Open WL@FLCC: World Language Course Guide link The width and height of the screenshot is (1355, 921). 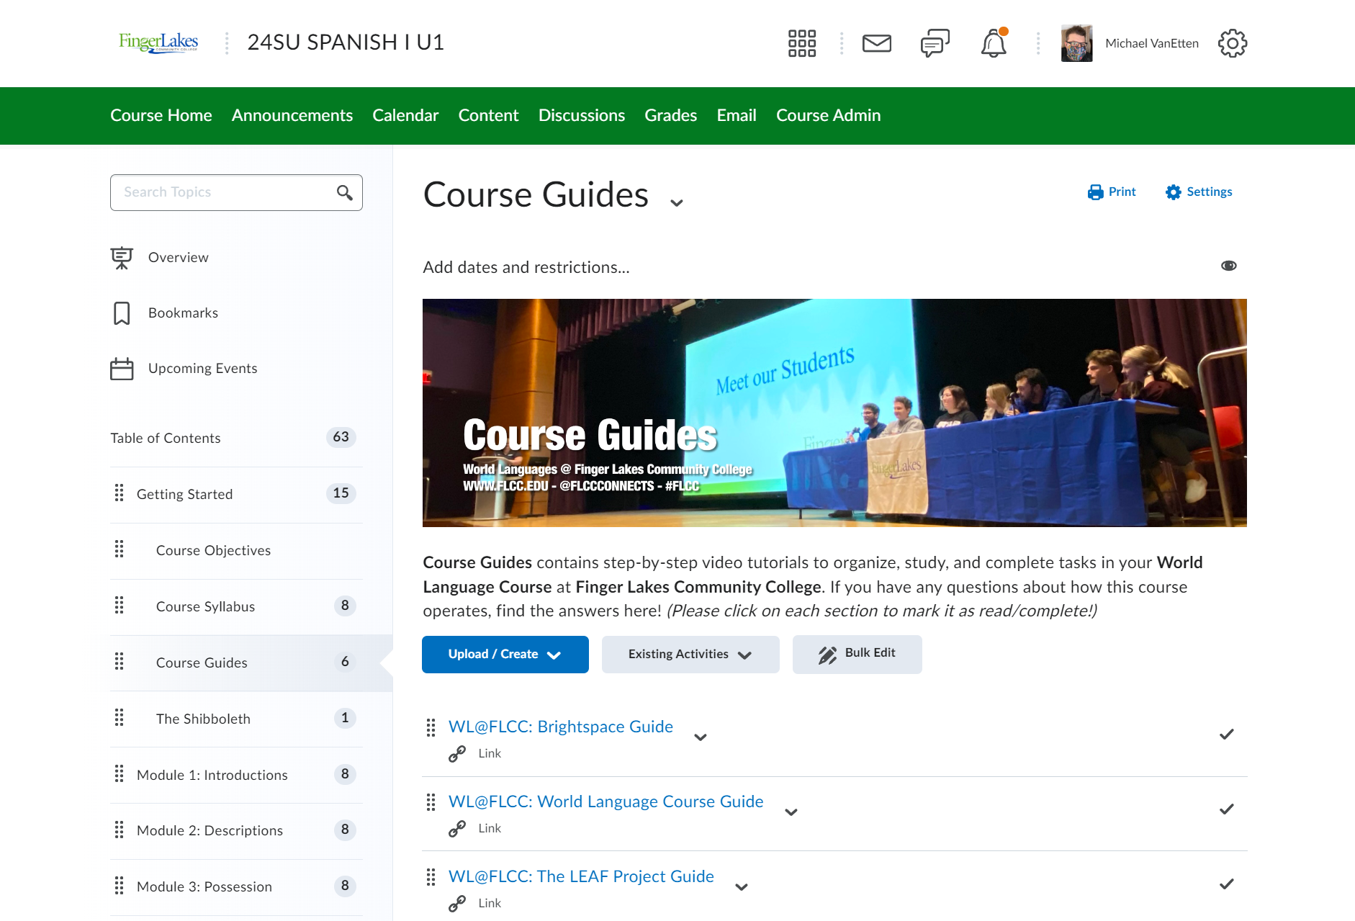coord(606,801)
